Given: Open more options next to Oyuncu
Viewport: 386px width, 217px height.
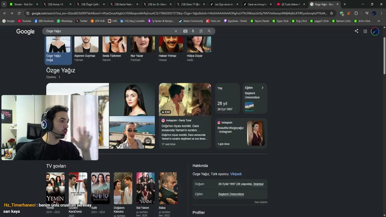Looking at the screenshot, I should pos(59,77).
